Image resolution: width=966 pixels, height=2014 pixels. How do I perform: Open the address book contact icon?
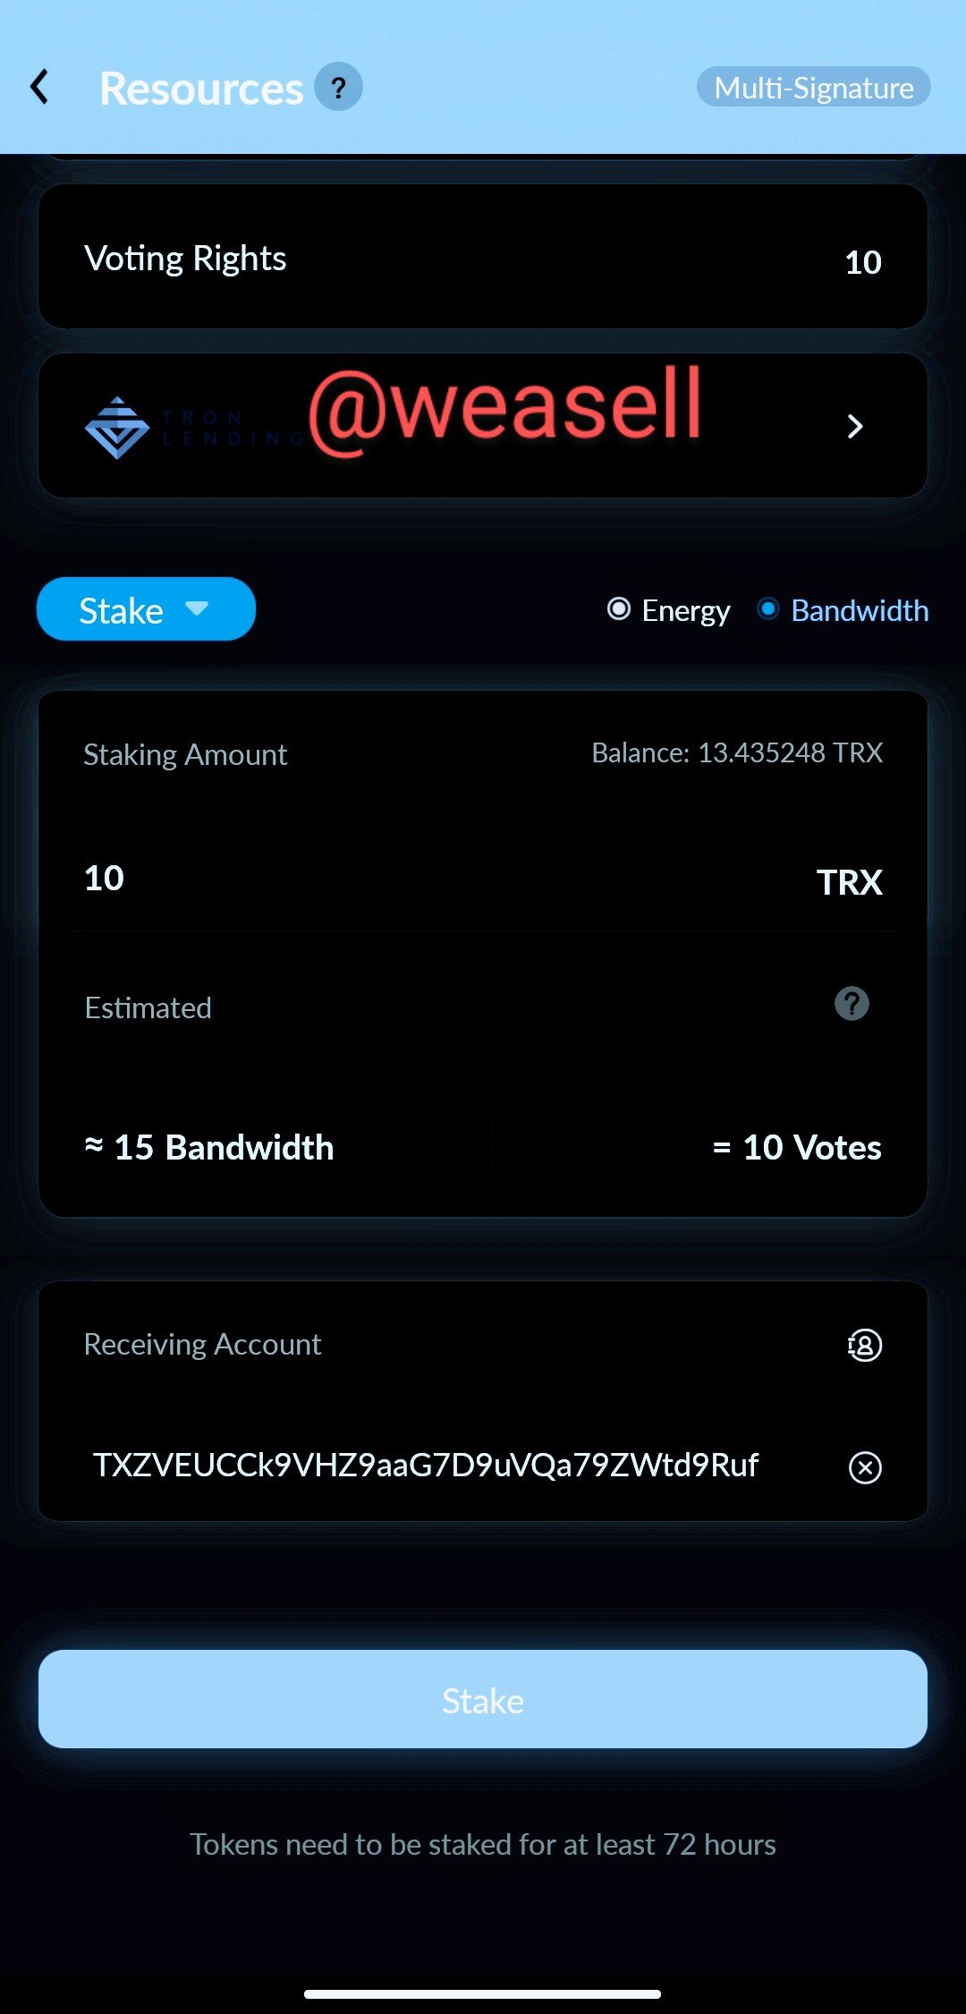[x=864, y=1345]
